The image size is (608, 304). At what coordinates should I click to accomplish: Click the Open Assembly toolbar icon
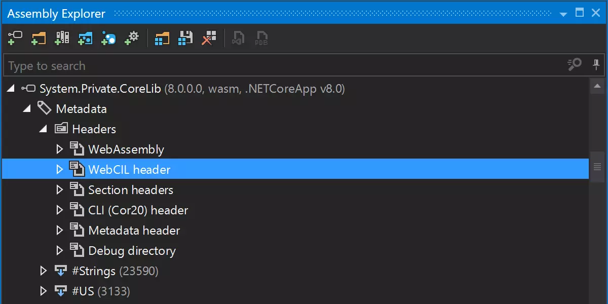[x=15, y=38]
